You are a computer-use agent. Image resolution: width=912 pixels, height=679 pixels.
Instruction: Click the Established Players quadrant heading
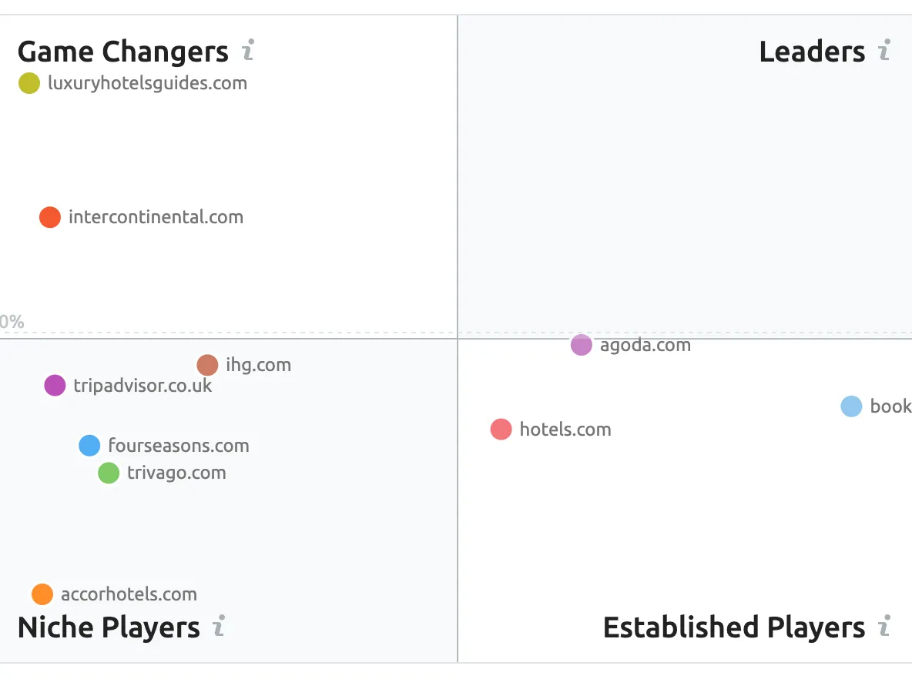click(x=734, y=627)
